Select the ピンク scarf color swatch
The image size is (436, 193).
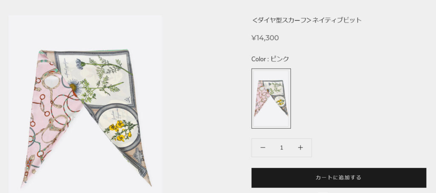271,98
